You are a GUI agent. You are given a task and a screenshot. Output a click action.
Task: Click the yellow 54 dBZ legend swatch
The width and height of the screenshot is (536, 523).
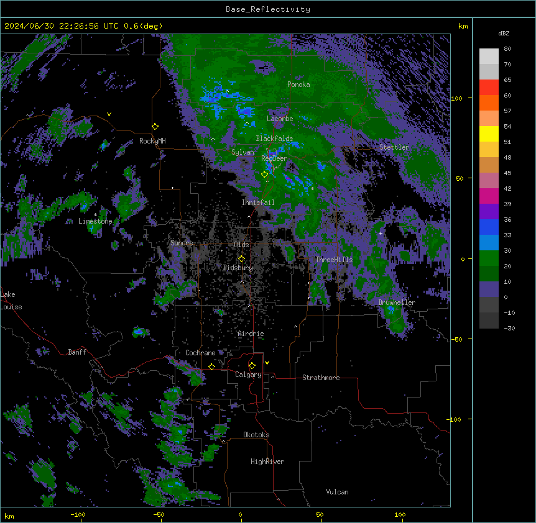point(489,134)
